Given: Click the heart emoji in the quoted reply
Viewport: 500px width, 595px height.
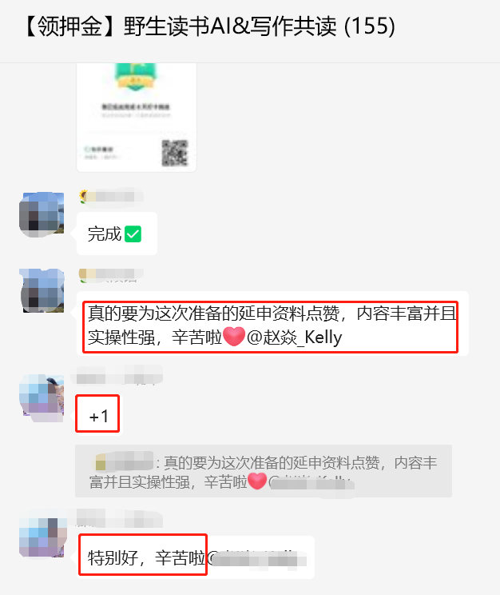Looking at the screenshot, I should tap(257, 481).
